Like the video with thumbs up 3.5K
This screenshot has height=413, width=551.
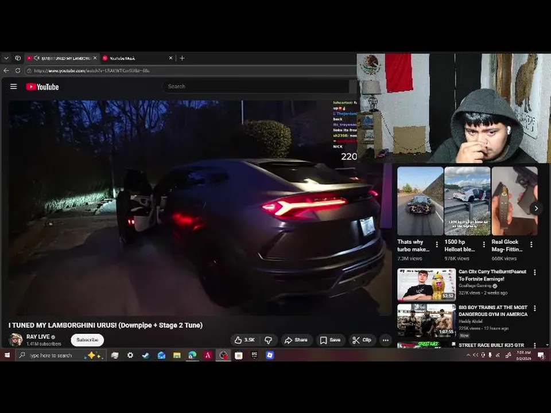[x=245, y=340]
